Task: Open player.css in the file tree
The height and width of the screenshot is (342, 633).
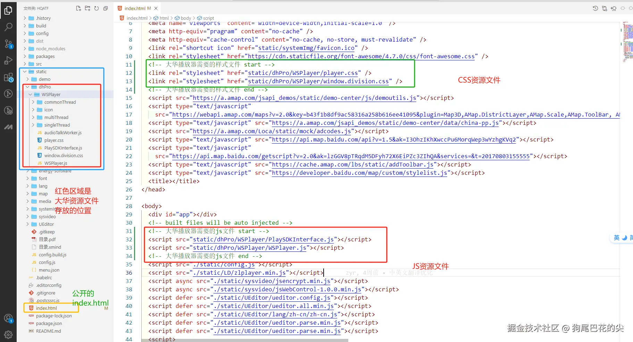Action: [x=54, y=140]
